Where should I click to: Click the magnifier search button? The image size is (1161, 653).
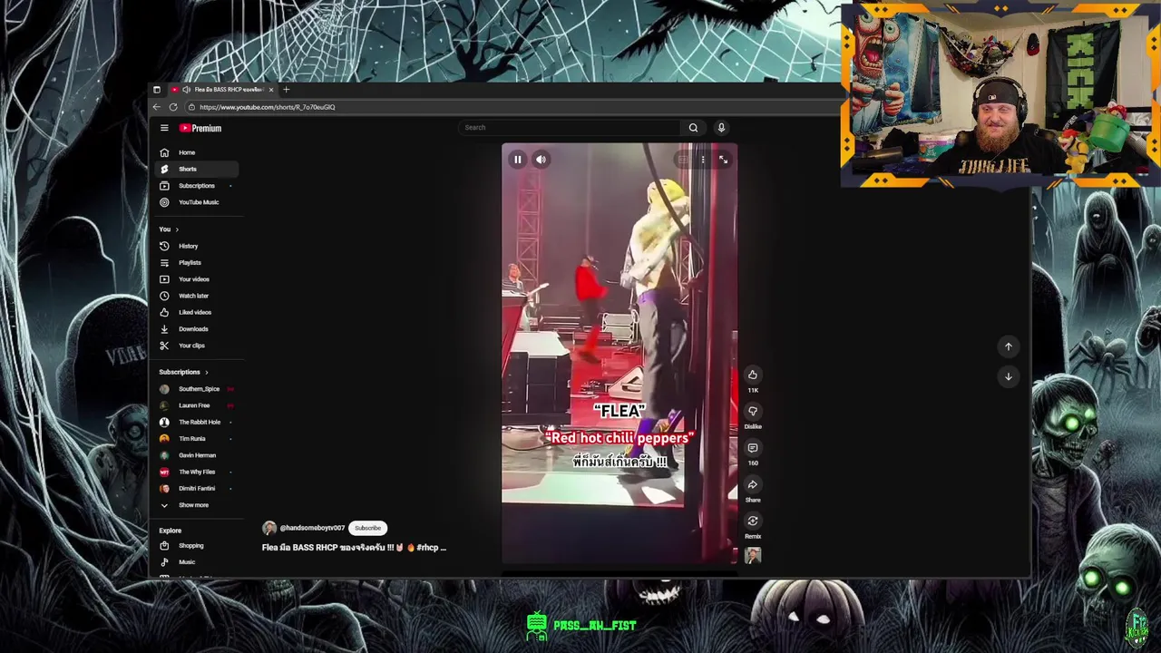693,128
